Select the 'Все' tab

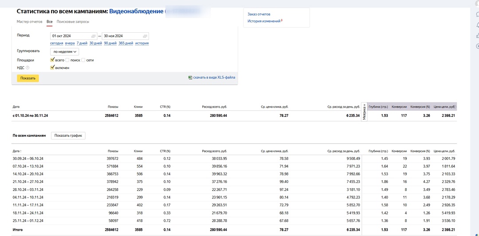50,22
